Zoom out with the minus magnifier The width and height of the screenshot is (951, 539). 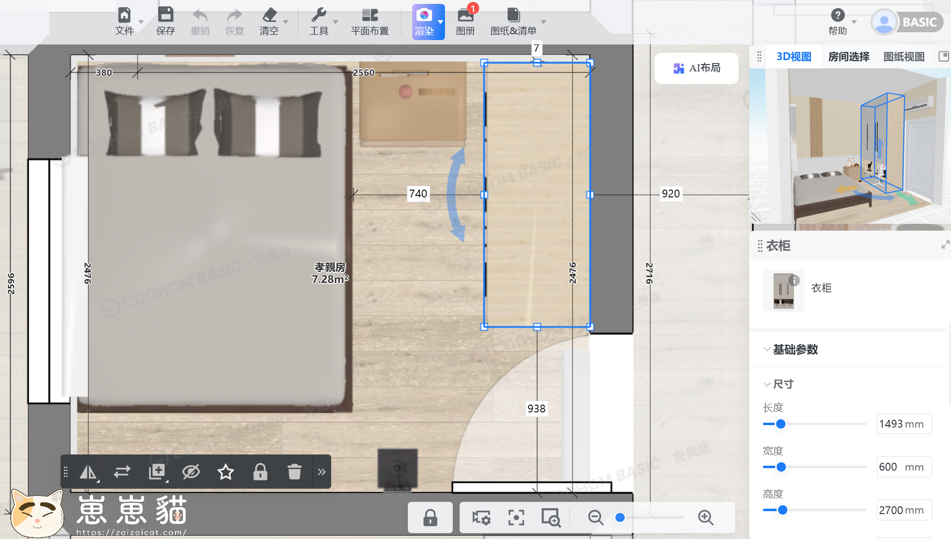coord(595,517)
